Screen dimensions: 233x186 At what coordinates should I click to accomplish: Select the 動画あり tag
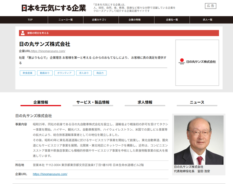(45, 73)
